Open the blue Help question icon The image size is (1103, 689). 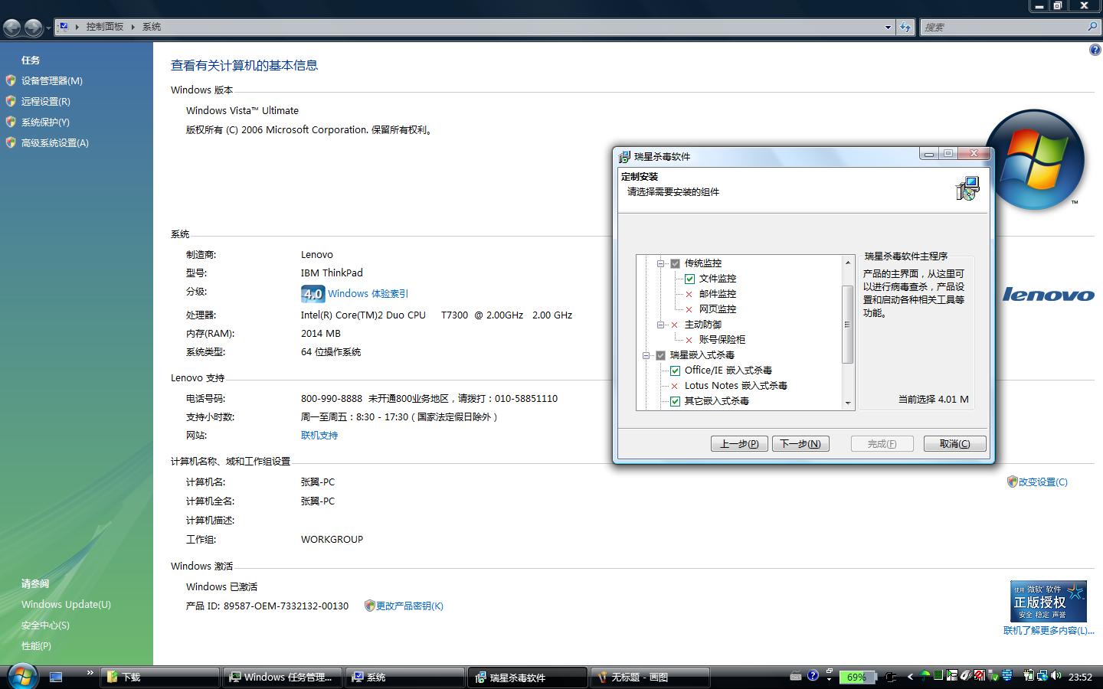pyautogui.click(x=1095, y=51)
